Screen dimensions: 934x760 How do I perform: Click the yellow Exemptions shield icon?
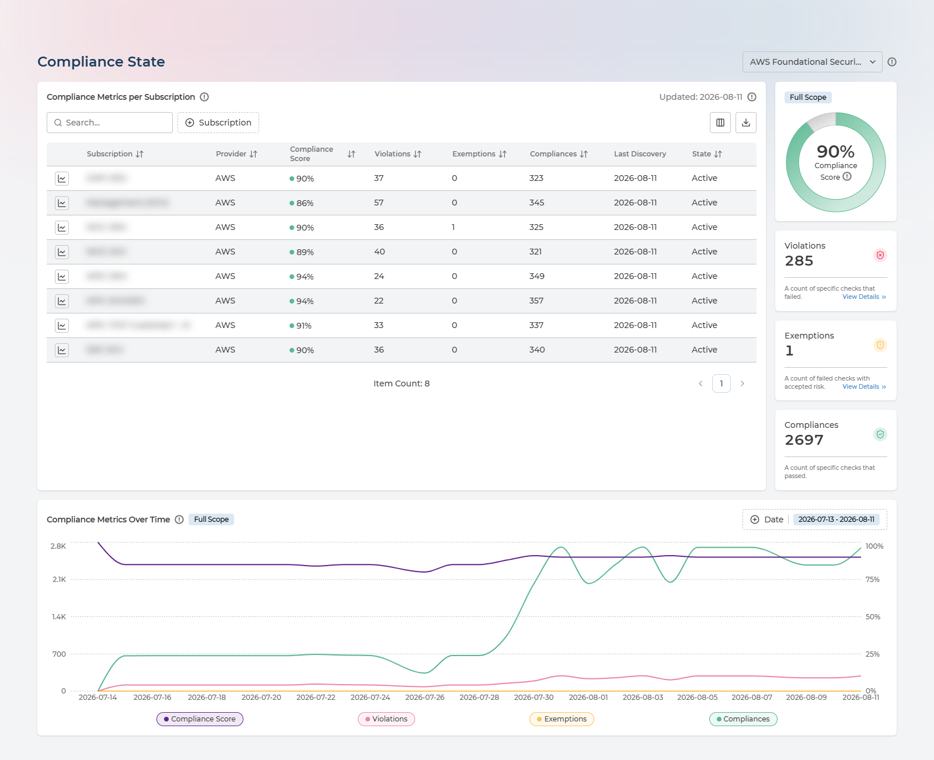click(880, 345)
